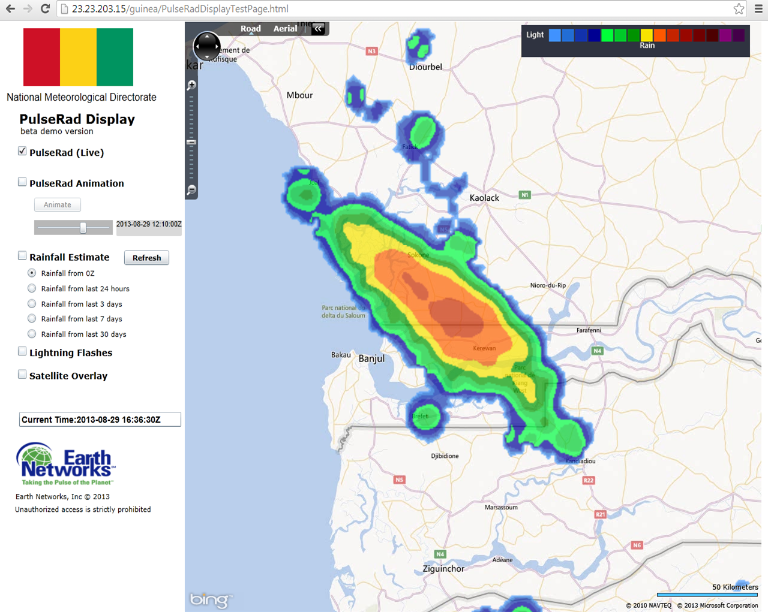
Task: Click the Ziguinchor city label
Action: tap(443, 569)
